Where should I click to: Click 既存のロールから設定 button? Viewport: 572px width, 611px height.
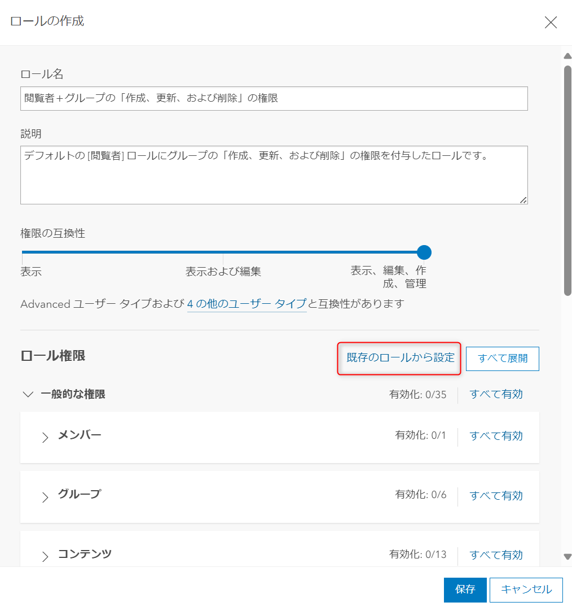[401, 357]
